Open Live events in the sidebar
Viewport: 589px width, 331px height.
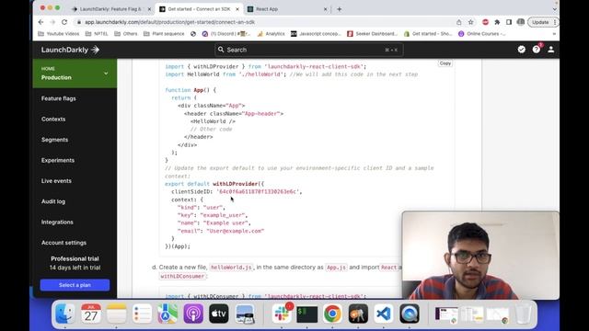coord(56,181)
